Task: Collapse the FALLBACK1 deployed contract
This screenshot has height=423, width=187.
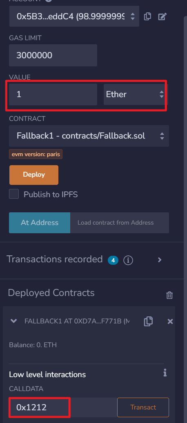Action: [13, 321]
